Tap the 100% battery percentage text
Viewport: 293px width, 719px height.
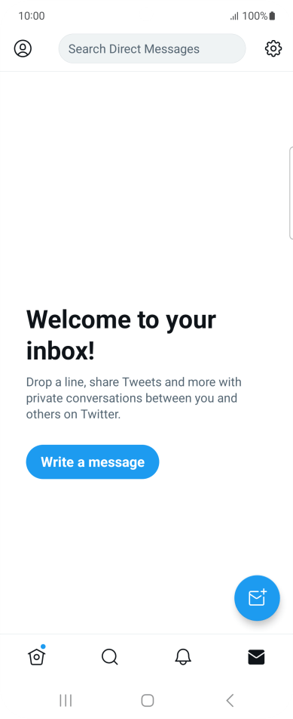(255, 16)
